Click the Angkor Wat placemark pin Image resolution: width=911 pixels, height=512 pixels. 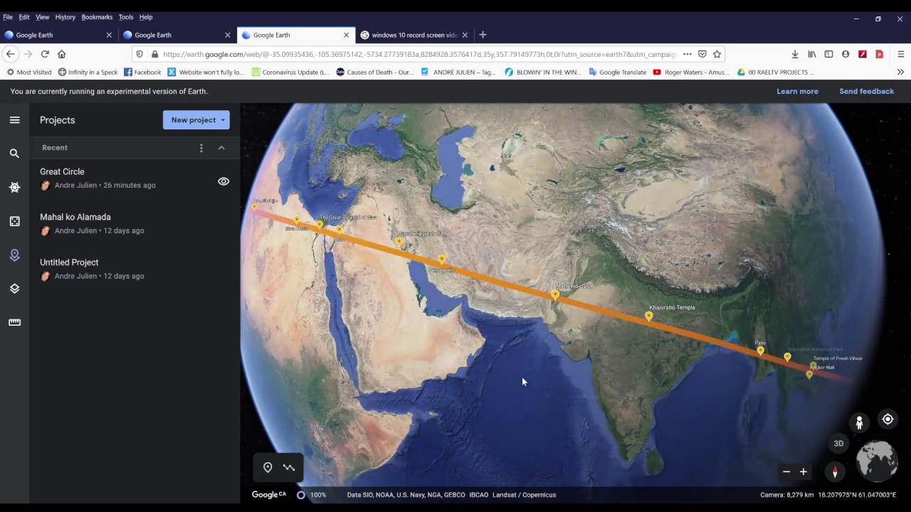809,375
